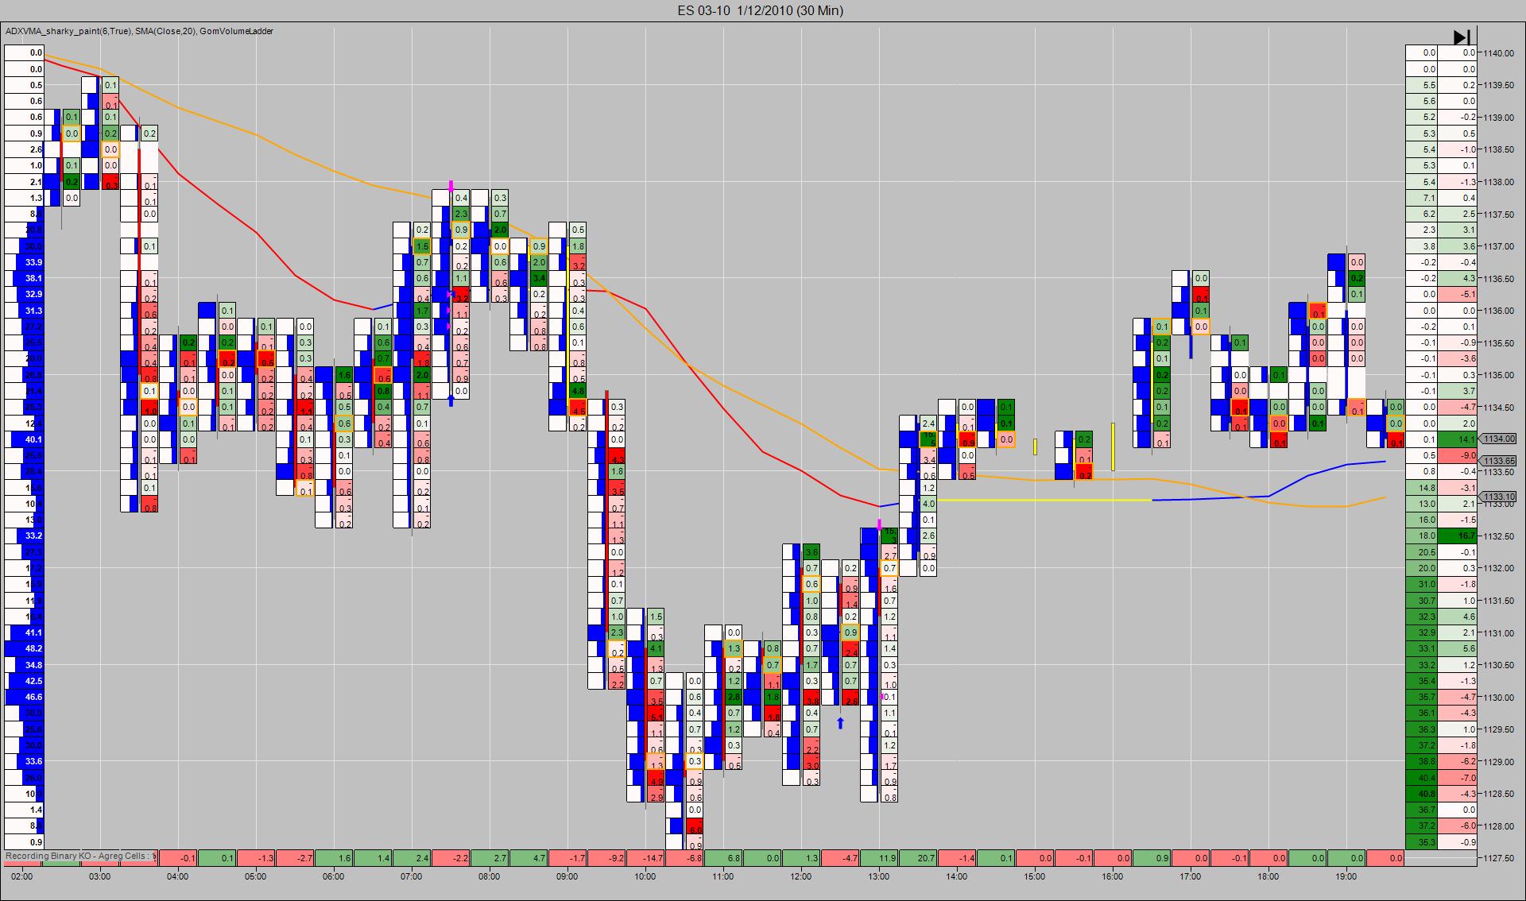
Task: Click the 10:00 time axis label
Action: (x=645, y=876)
